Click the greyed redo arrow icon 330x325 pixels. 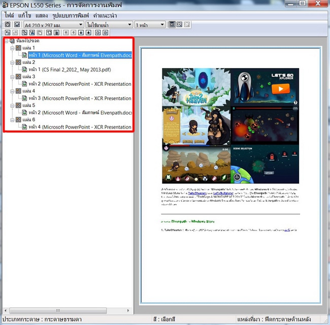coord(15,32)
